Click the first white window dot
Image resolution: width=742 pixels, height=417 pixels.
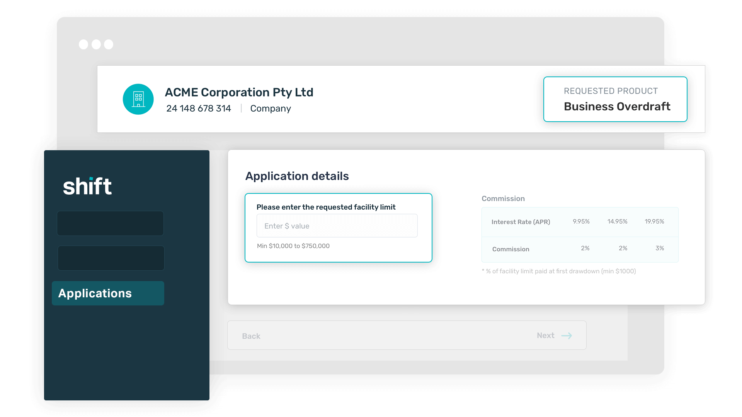(x=83, y=44)
